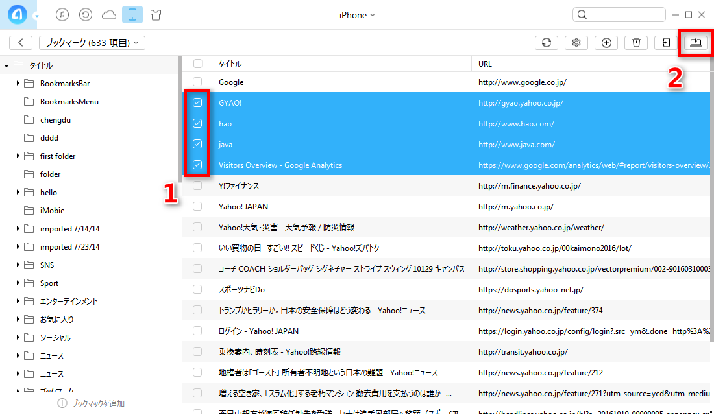The width and height of the screenshot is (714, 415).
Task: Select the ログイン - Yahoo! JAPAN row
Action: (446, 331)
